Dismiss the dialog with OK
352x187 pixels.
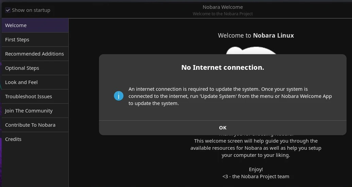click(223, 128)
